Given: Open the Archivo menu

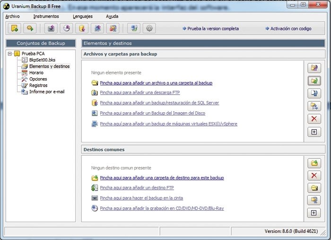Looking at the screenshot, I should pyautogui.click(x=12, y=17).
